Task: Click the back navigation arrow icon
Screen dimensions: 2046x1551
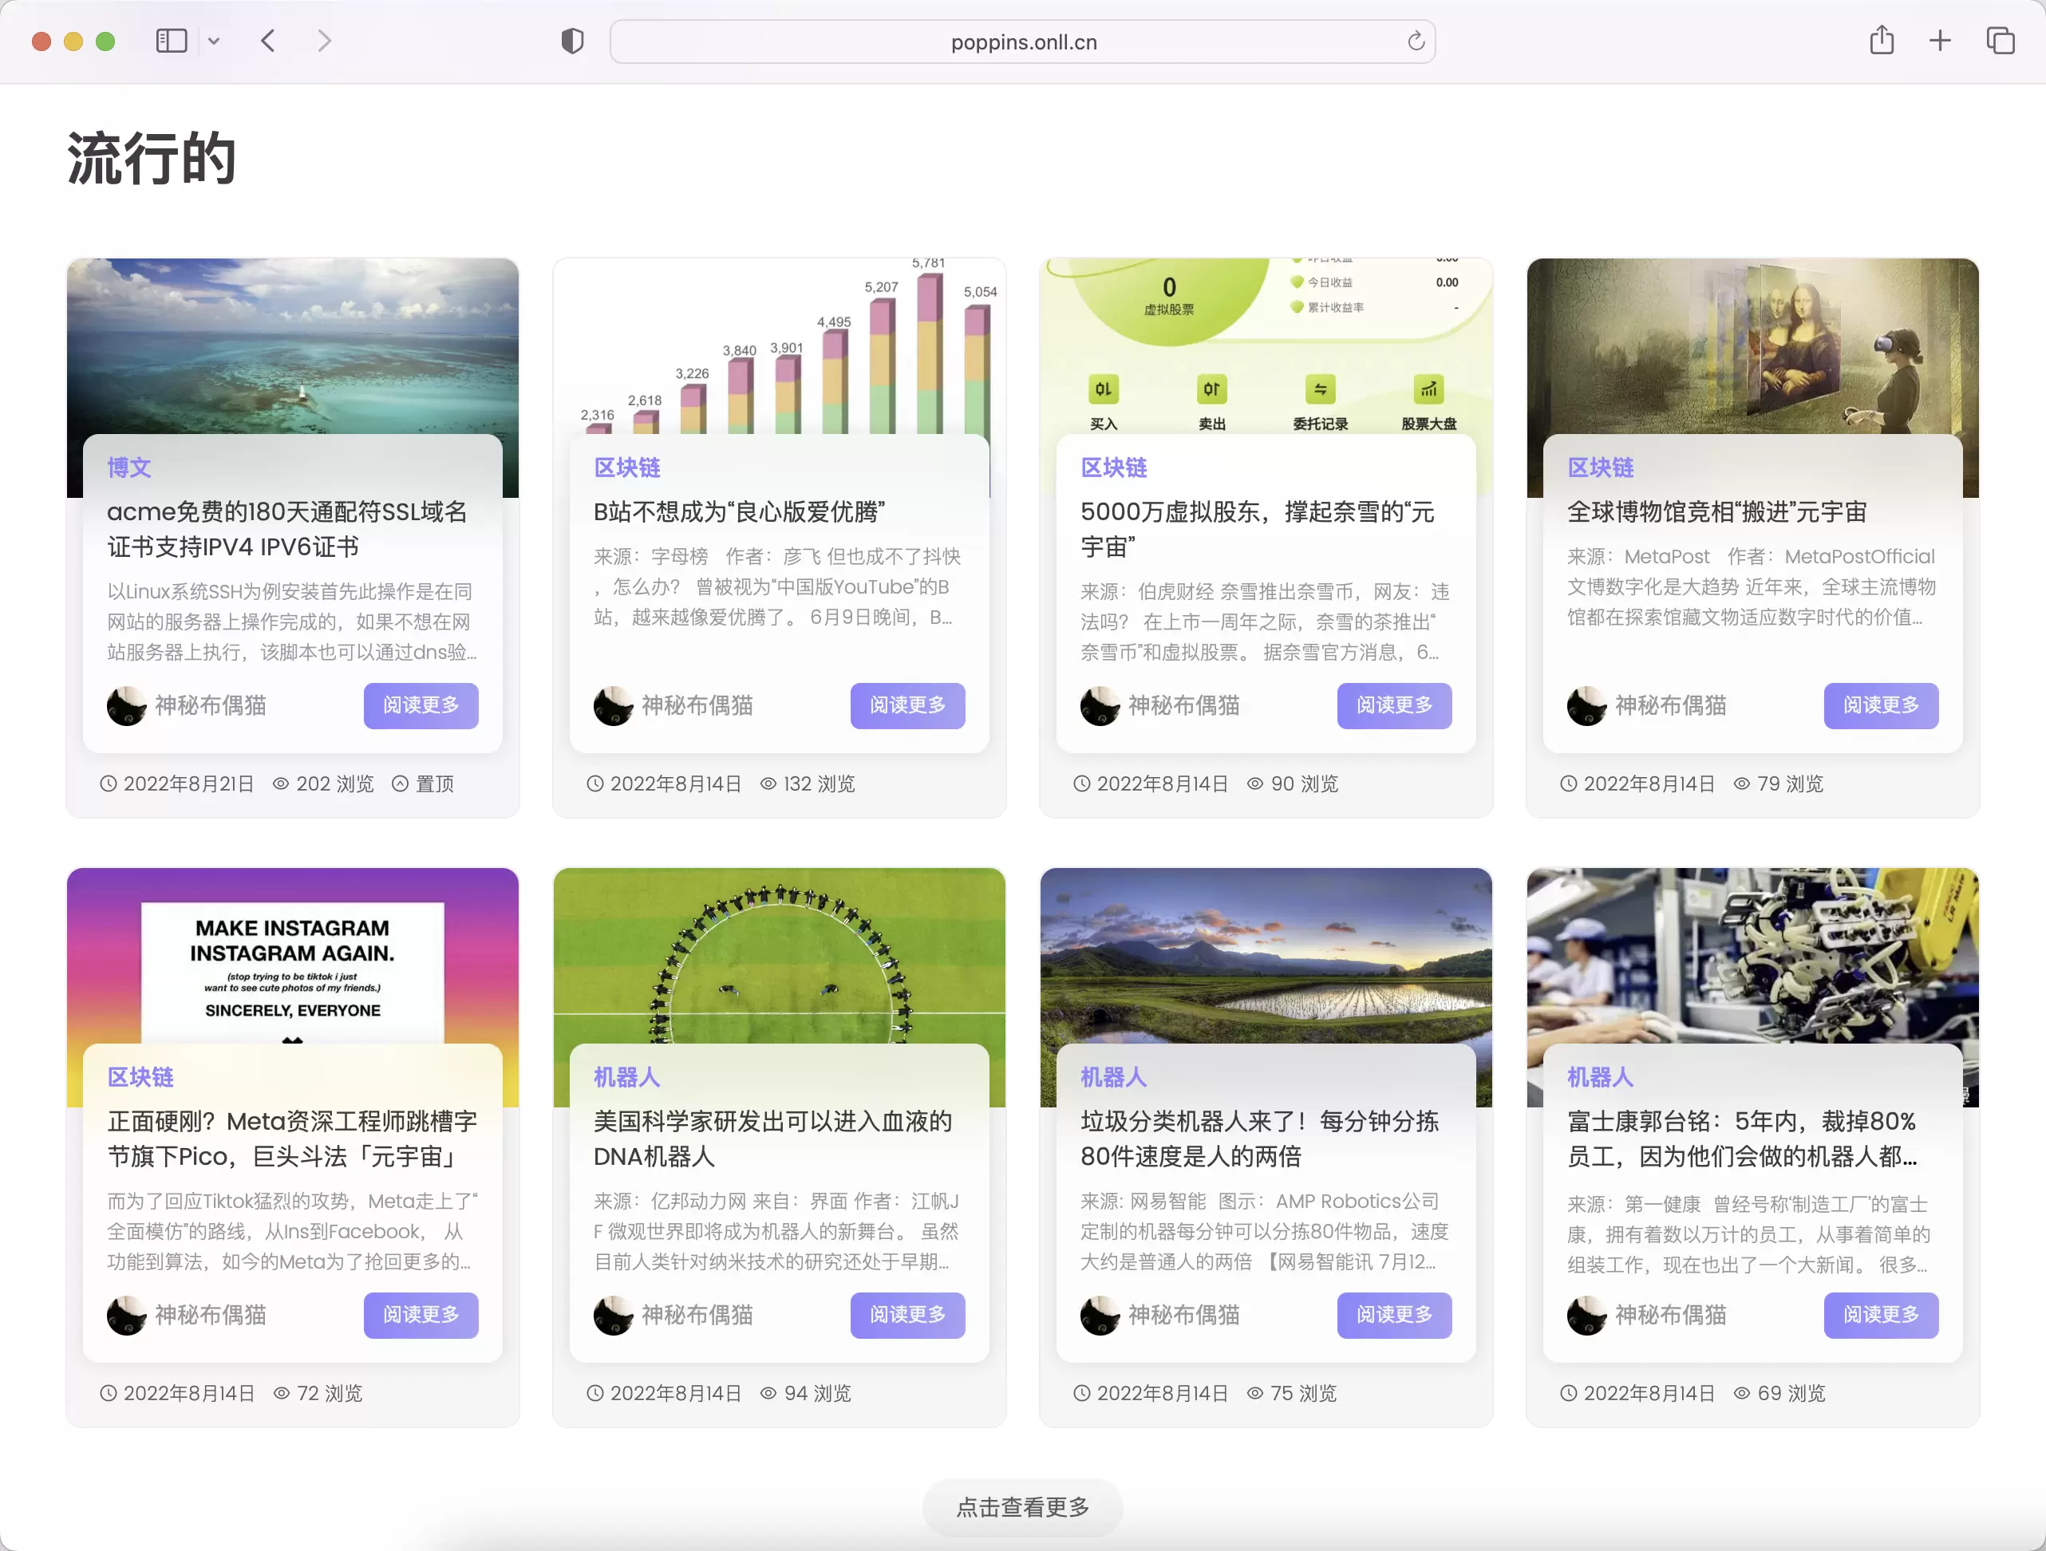Action: (x=267, y=41)
